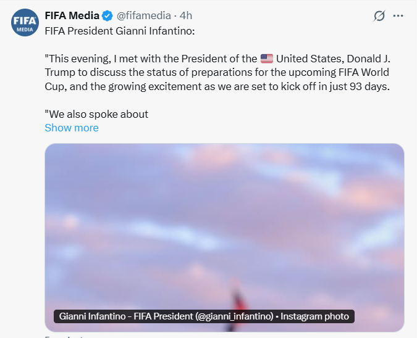
Task: Click the Grok actions icon on the post
Action: [379, 16]
